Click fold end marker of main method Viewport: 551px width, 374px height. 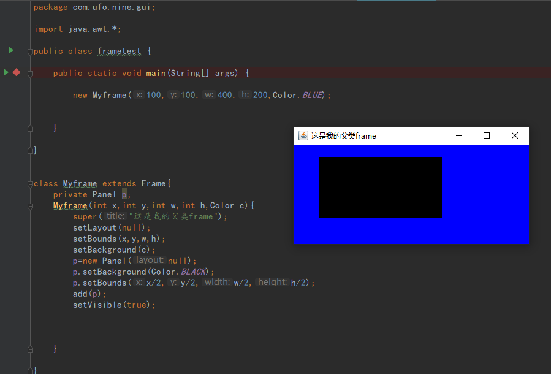30,128
